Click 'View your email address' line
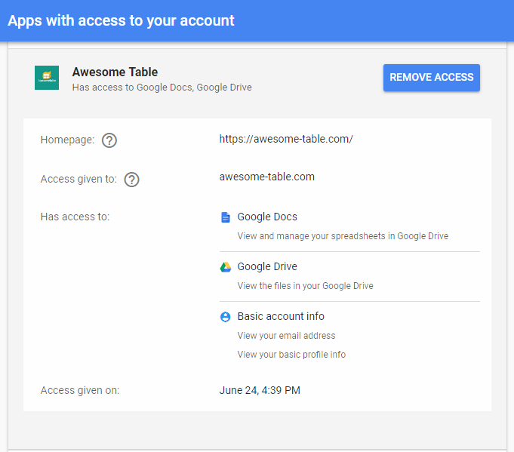Image resolution: width=514 pixels, height=452 pixels. click(286, 336)
